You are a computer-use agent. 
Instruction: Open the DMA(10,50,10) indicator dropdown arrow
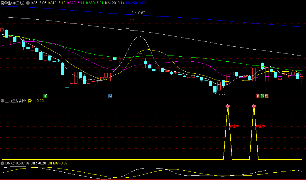[x=3, y=163]
